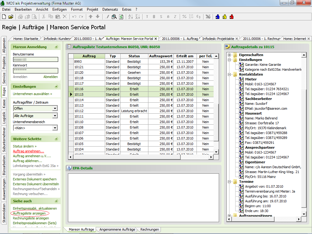Screen dimensions: 312x234
Task: Open the Datensatz menu
Action: [x=110, y=9]
